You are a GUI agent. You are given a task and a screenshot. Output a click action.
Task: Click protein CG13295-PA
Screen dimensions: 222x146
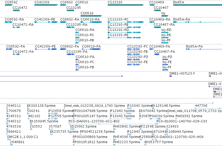coord(77,52)
